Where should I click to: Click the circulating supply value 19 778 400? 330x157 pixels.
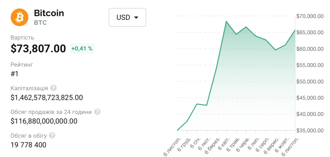pos(28,145)
